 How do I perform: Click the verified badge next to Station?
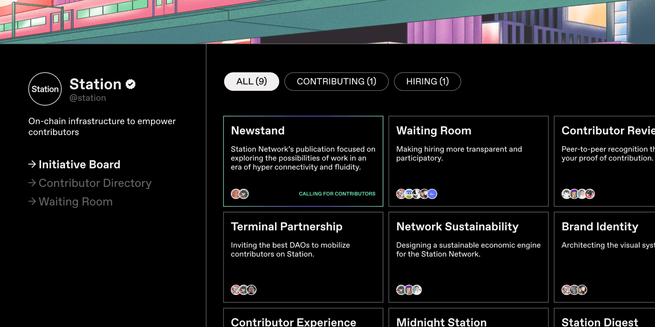(130, 84)
